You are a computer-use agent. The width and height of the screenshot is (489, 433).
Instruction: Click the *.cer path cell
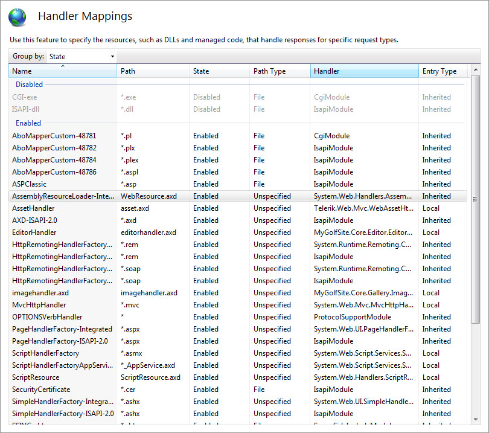pyautogui.click(x=128, y=390)
